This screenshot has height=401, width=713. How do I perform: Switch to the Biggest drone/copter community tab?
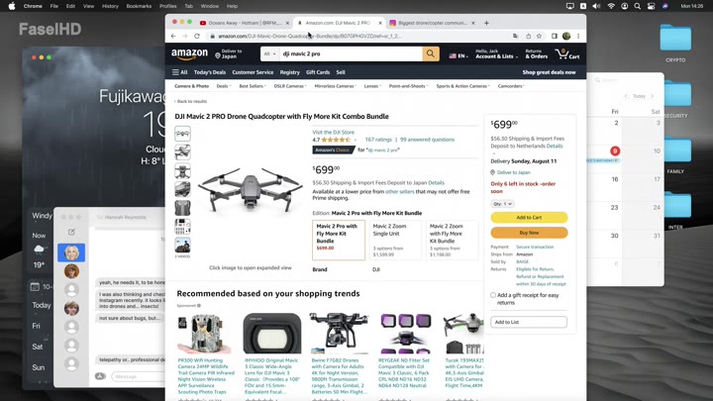[431, 23]
